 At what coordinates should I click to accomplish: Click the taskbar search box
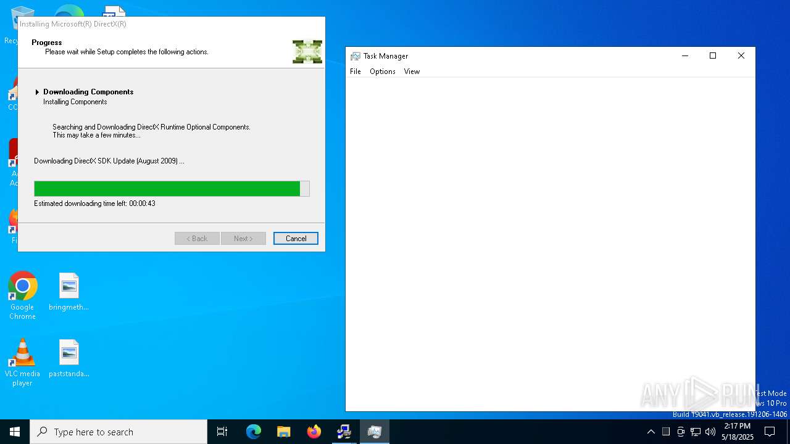pyautogui.click(x=118, y=432)
